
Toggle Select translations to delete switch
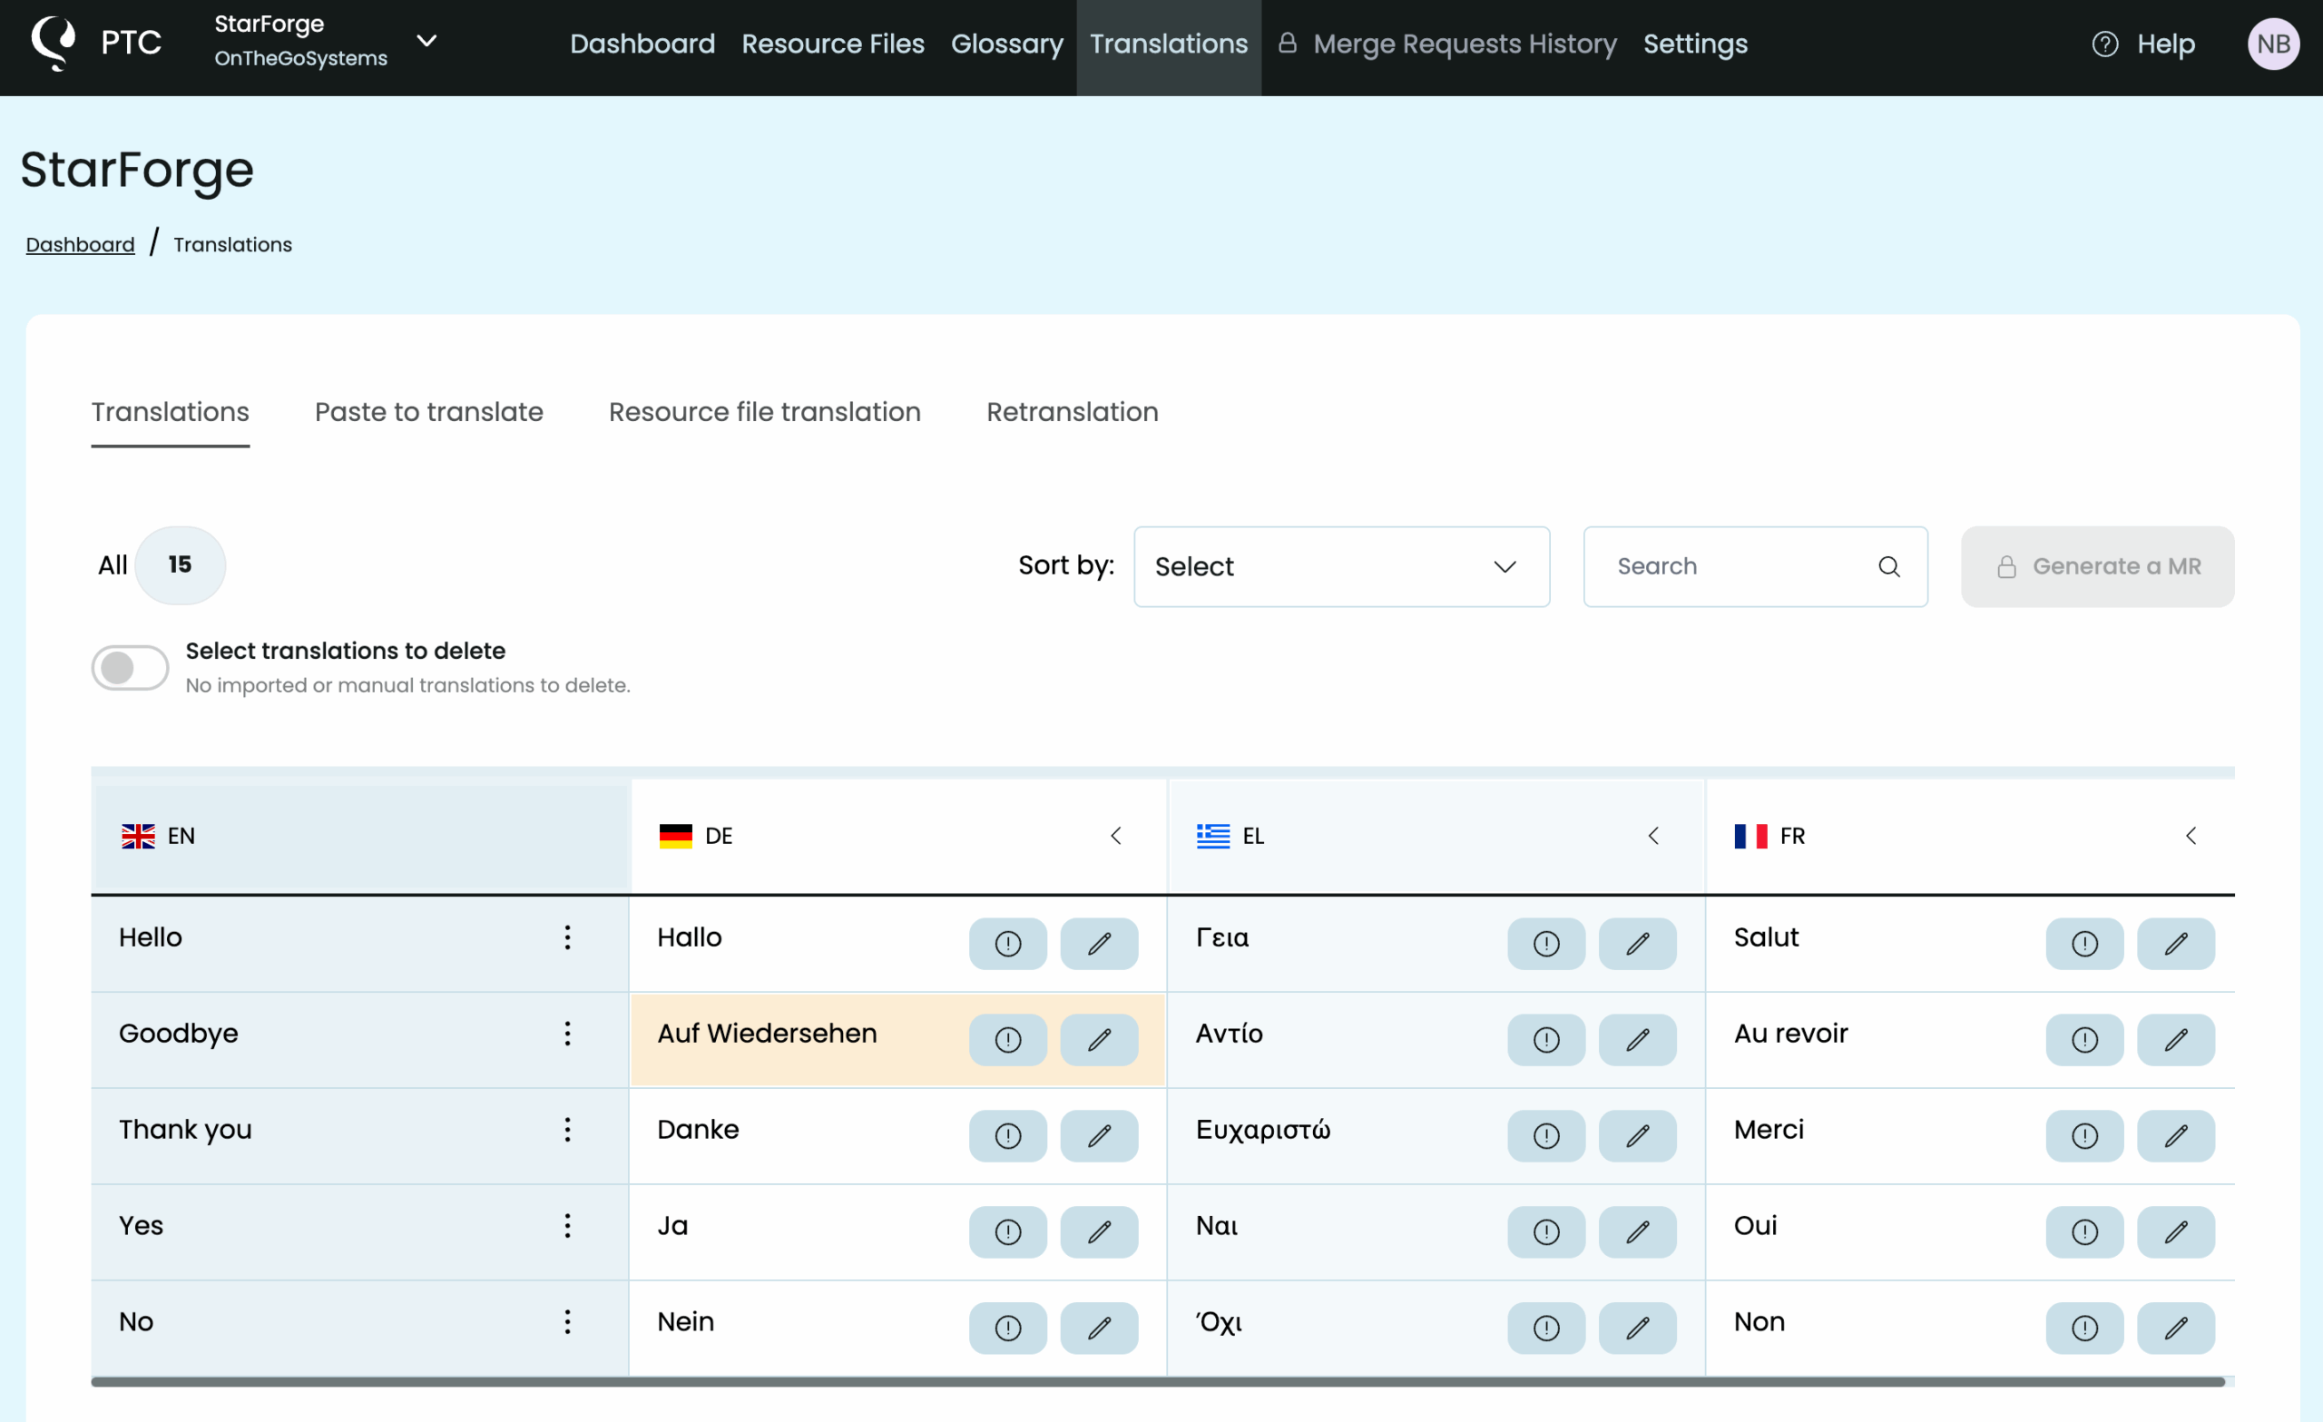130,668
